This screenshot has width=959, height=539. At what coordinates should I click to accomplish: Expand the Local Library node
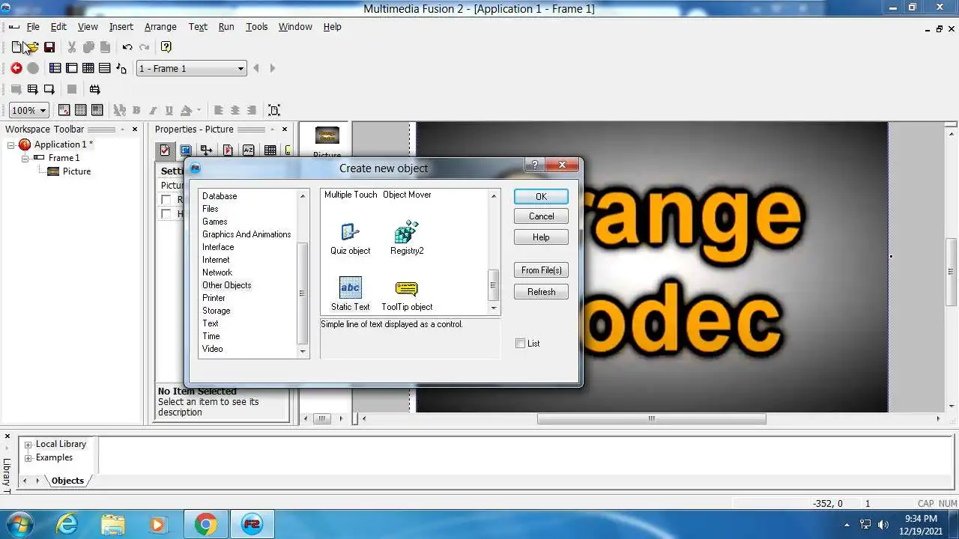pyautogui.click(x=28, y=444)
